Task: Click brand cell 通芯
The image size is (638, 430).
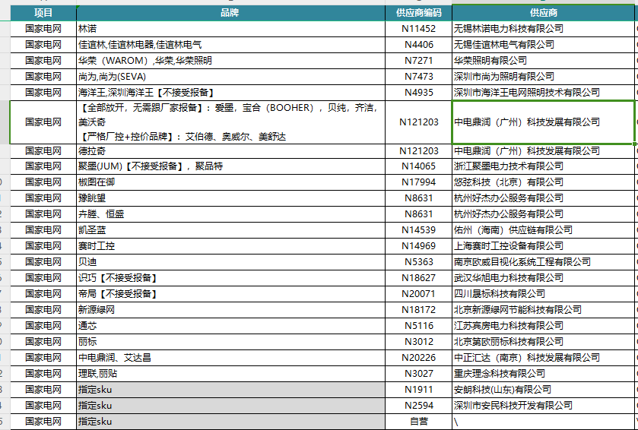Action: pyautogui.click(x=230, y=326)
